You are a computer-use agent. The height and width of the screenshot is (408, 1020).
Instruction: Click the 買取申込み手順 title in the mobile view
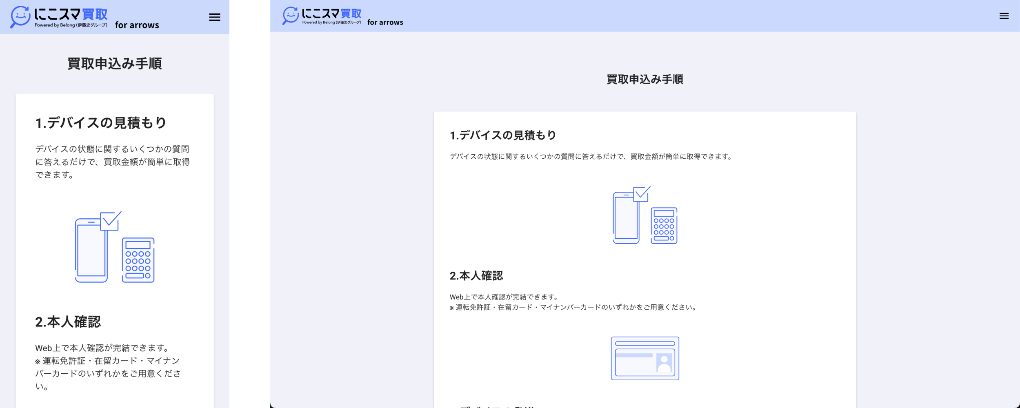point(115,64)
